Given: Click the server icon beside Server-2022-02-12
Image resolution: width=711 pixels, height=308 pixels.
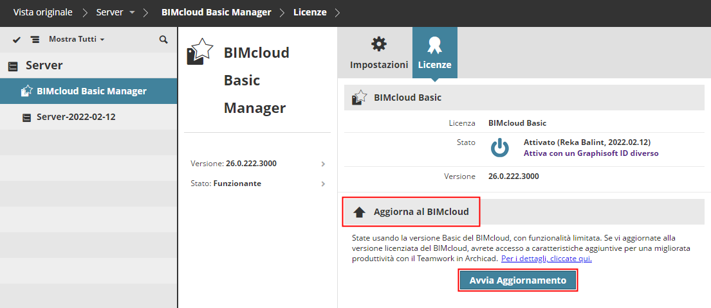Looking at the screenshot, I should pyautogui.click(x=26, y=117).
